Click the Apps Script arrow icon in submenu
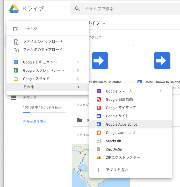Viewport: 180px width, 187px height. click(x=99, y=124)
